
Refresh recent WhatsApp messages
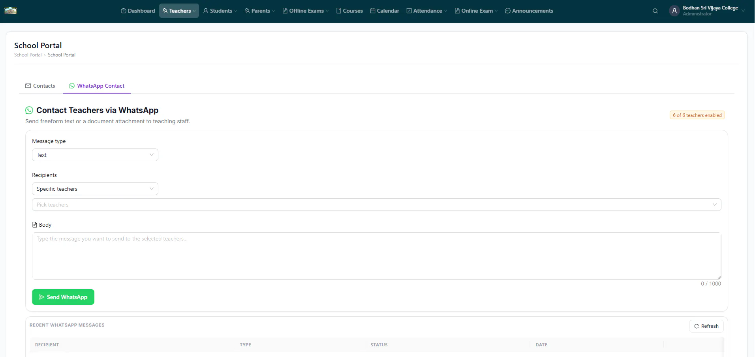[x=706, y=326]
